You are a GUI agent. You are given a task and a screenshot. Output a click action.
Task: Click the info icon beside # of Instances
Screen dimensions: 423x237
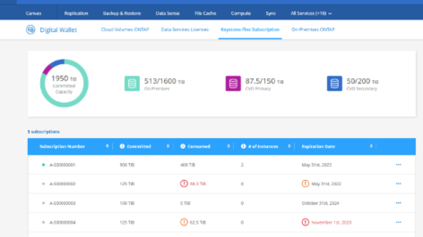(243, 146)
